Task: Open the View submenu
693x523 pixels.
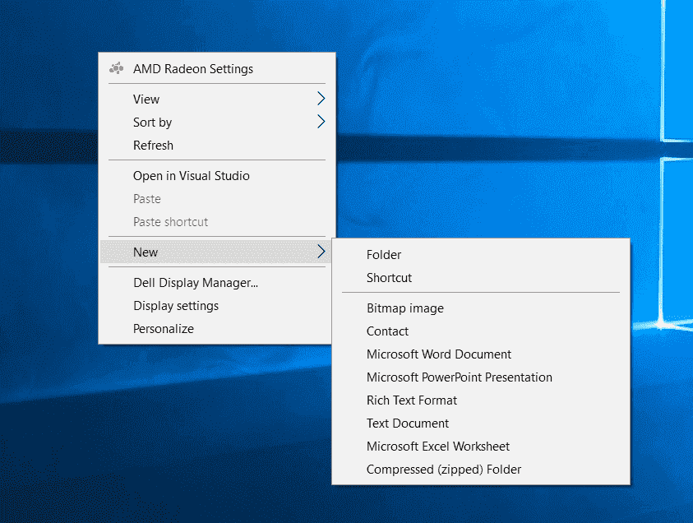Action: 216,99
